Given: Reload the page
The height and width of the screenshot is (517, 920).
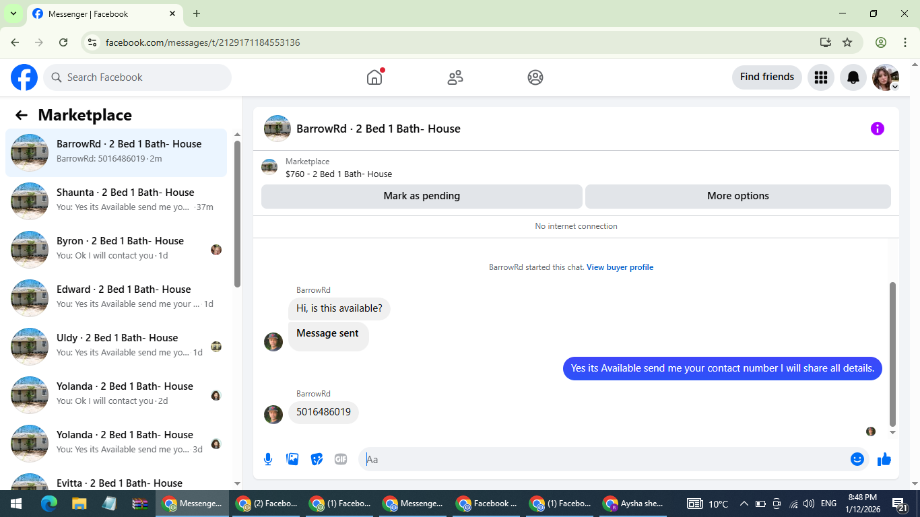Looking at the screenshot, I should click(63, 42).
